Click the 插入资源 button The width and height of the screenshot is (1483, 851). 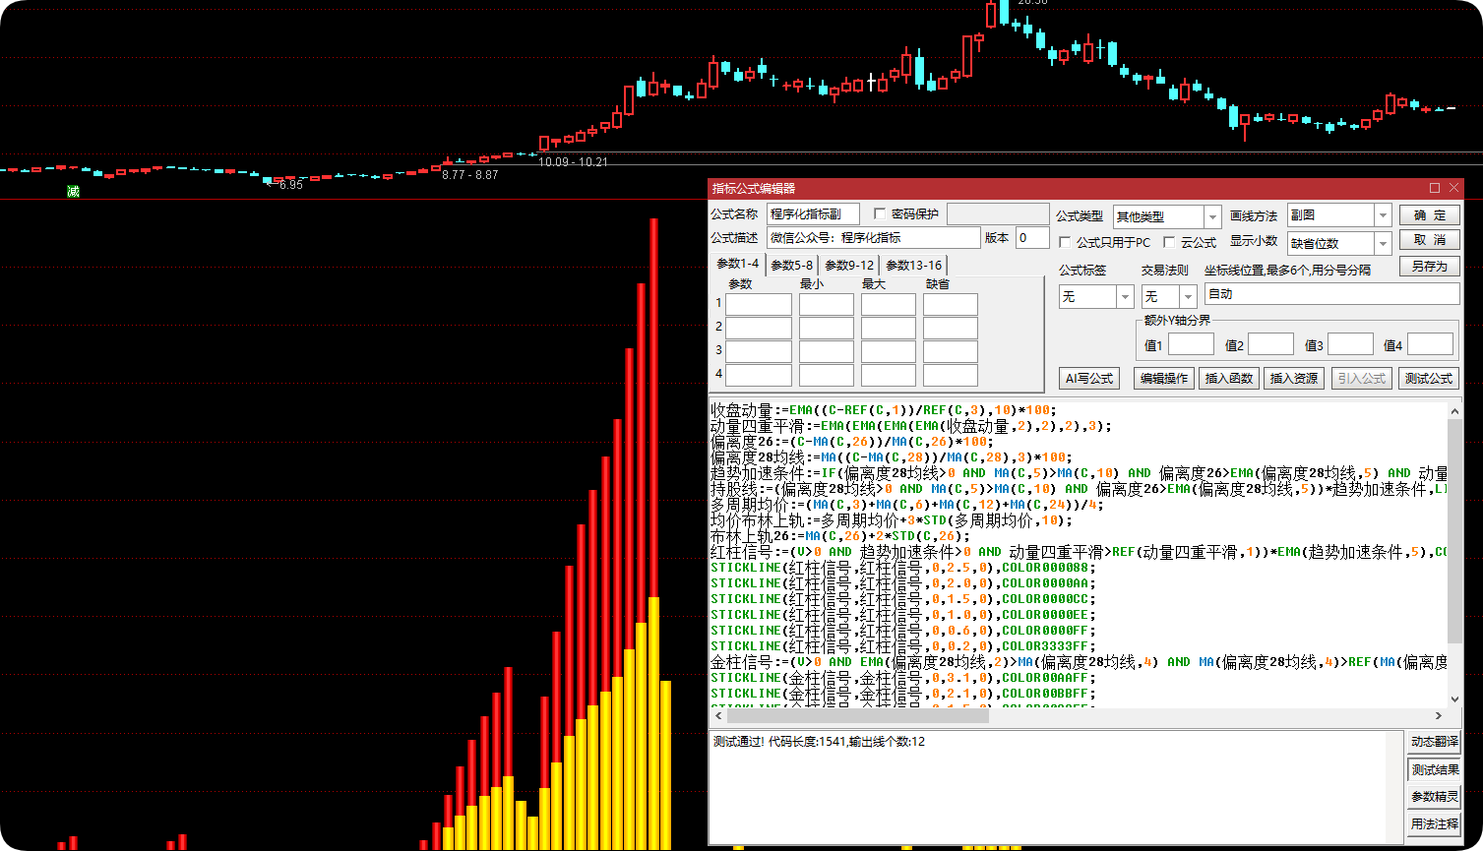pyautogui.click(x=1294, y=378)
